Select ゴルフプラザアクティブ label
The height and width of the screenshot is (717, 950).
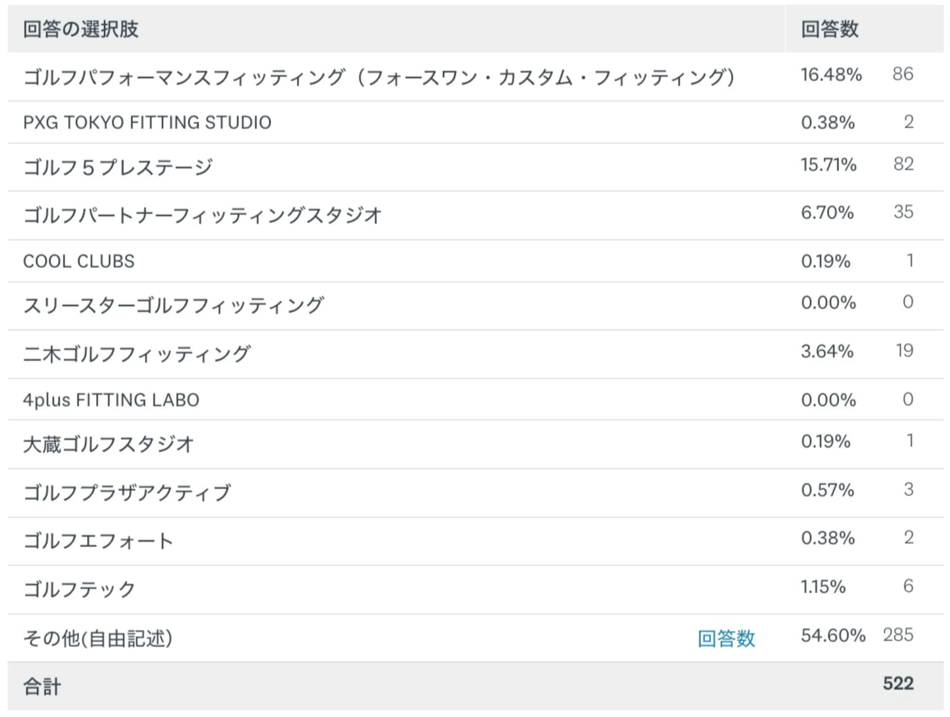coord(127,493)
